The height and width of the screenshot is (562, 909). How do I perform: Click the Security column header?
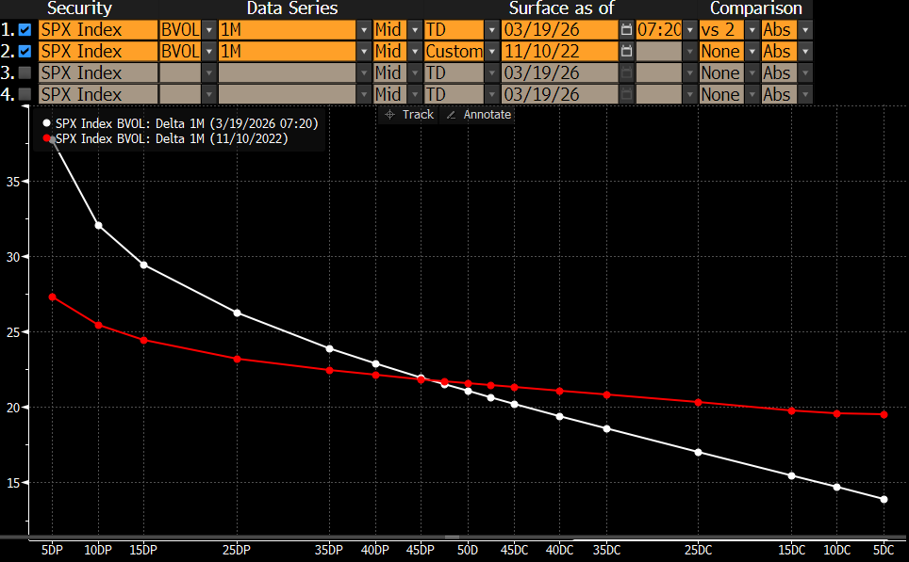click(79, 8)
